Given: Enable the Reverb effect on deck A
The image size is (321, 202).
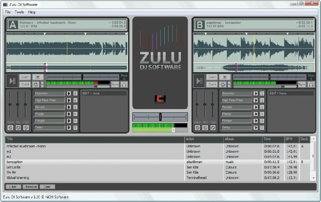Looking at the screenshot, I should 69,107.
